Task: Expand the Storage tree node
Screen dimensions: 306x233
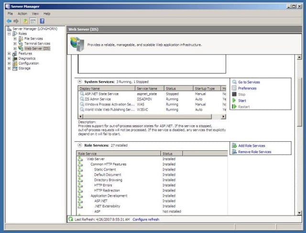Action: click(x=9, y=68)
